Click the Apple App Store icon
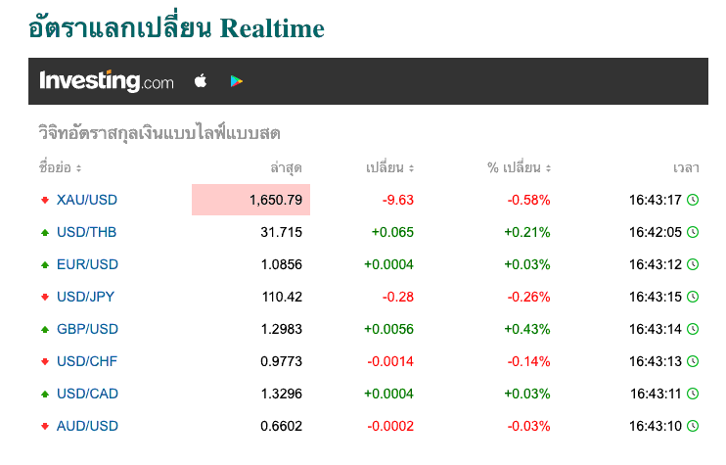This screenshot has width=726, height=465. (x=201, y=81)
